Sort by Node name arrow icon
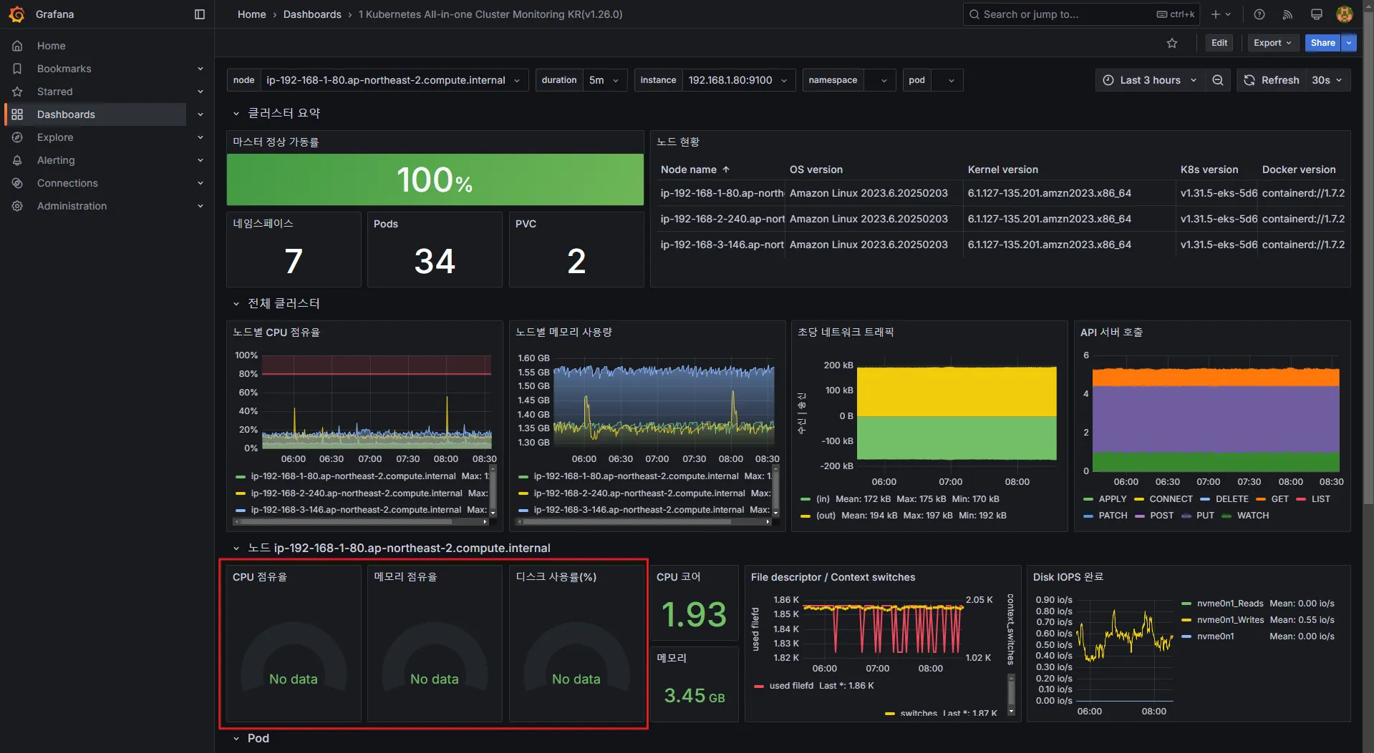 point(726,169)
